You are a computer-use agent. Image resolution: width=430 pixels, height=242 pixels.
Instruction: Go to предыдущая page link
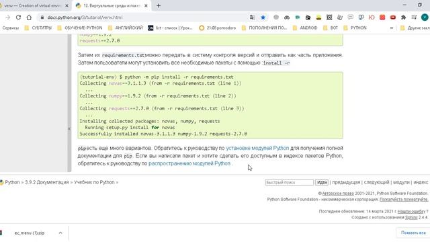(346, 182)
